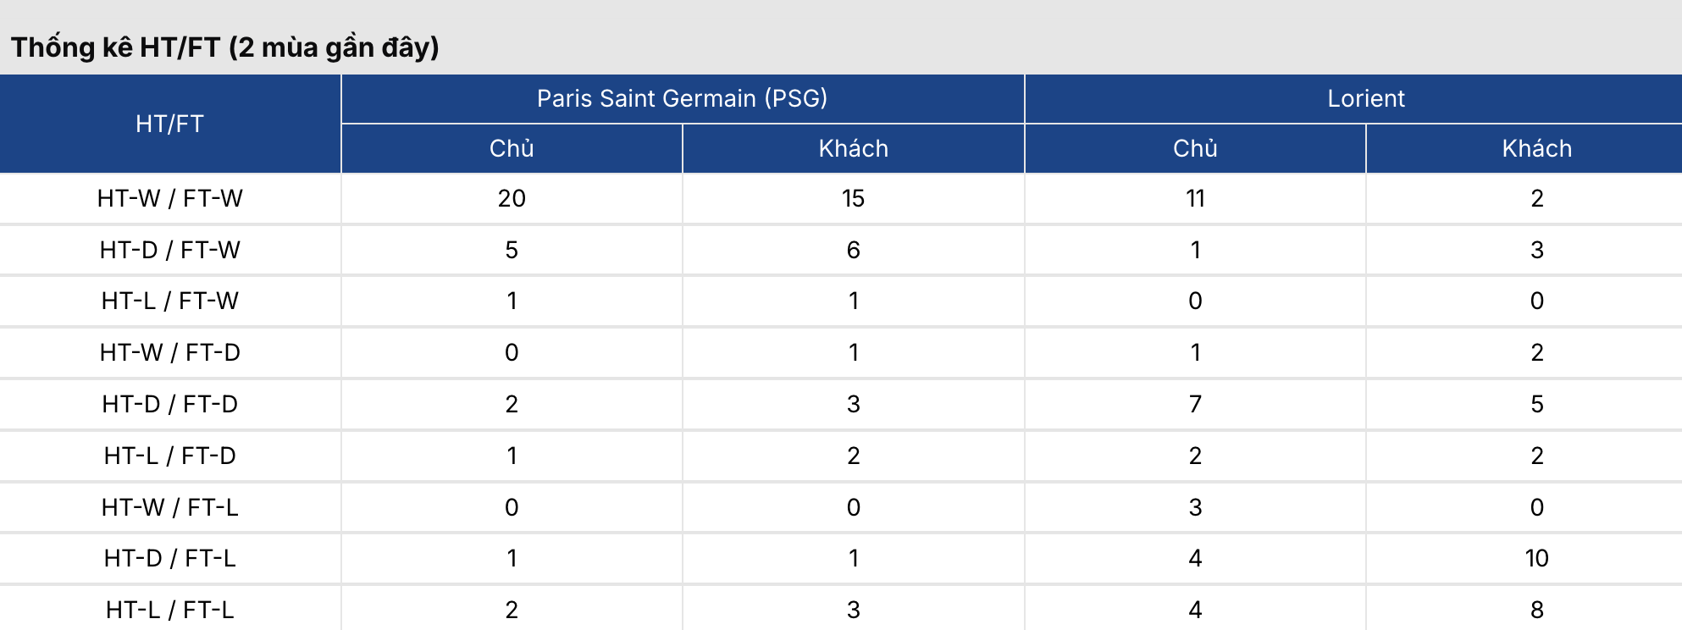Select the 'HT-W / FT-W' row label
This screenshot has height=630, width=1682.
pos(170,198)
